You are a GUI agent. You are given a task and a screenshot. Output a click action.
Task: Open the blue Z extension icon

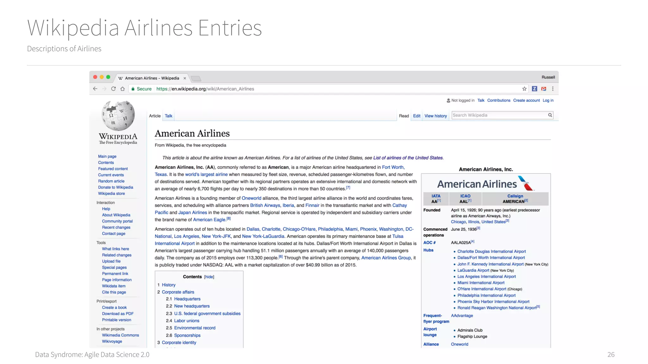coord(534,89)
